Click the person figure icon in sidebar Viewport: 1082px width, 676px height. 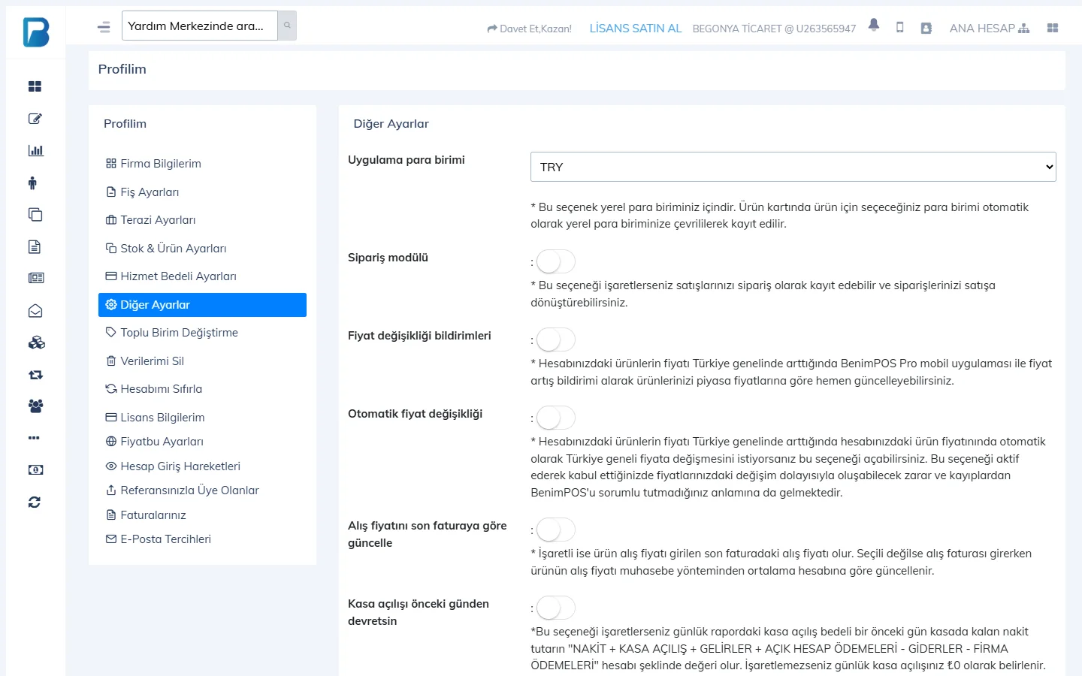(x=32, y=183)
